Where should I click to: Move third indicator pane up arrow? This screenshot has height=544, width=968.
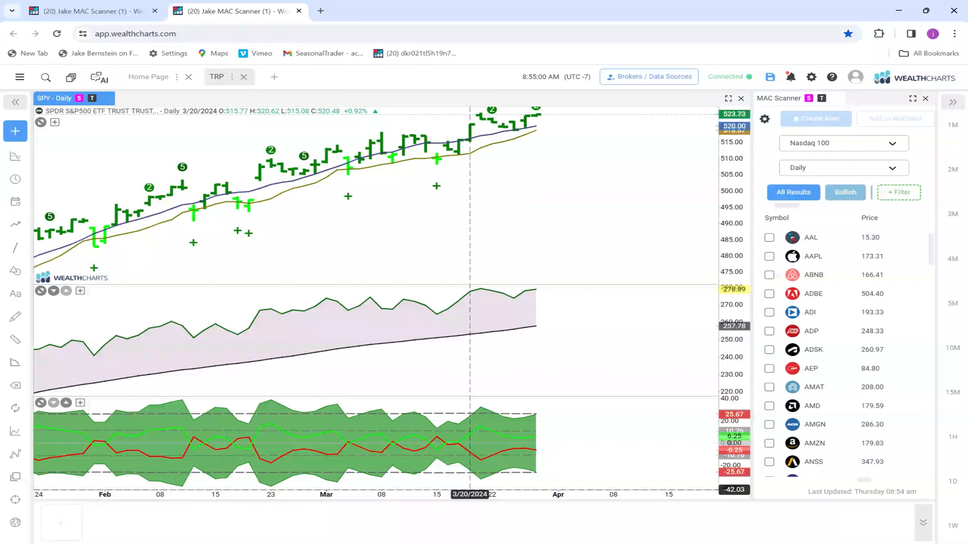coord(66,402)
